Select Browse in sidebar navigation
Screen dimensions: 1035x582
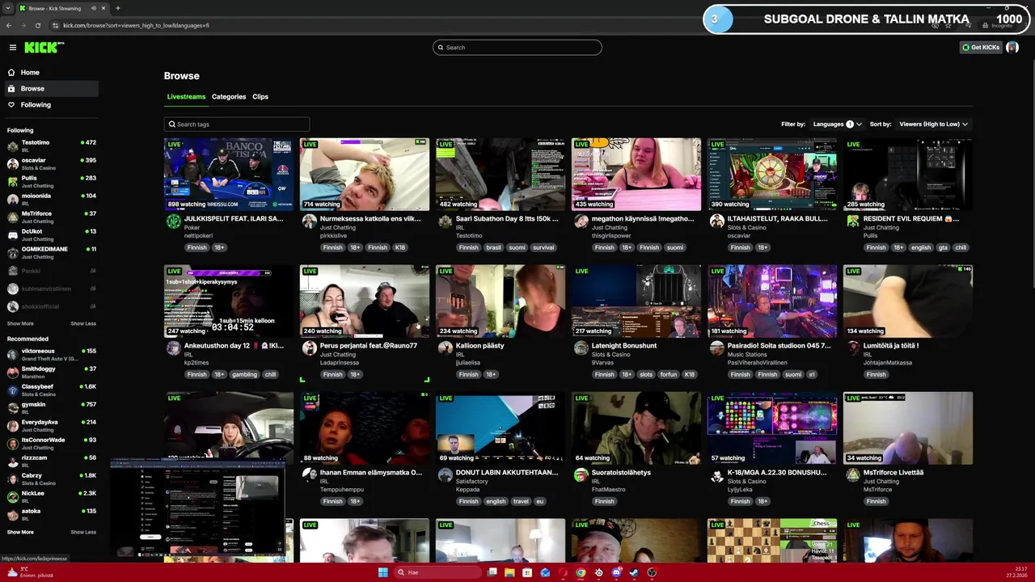pyautogui.click(x=50, y=89)
